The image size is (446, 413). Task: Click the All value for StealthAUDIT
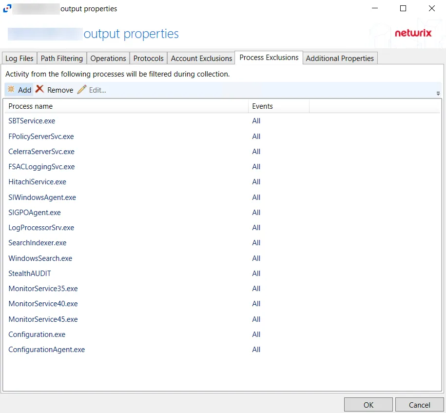coord(256,273)
